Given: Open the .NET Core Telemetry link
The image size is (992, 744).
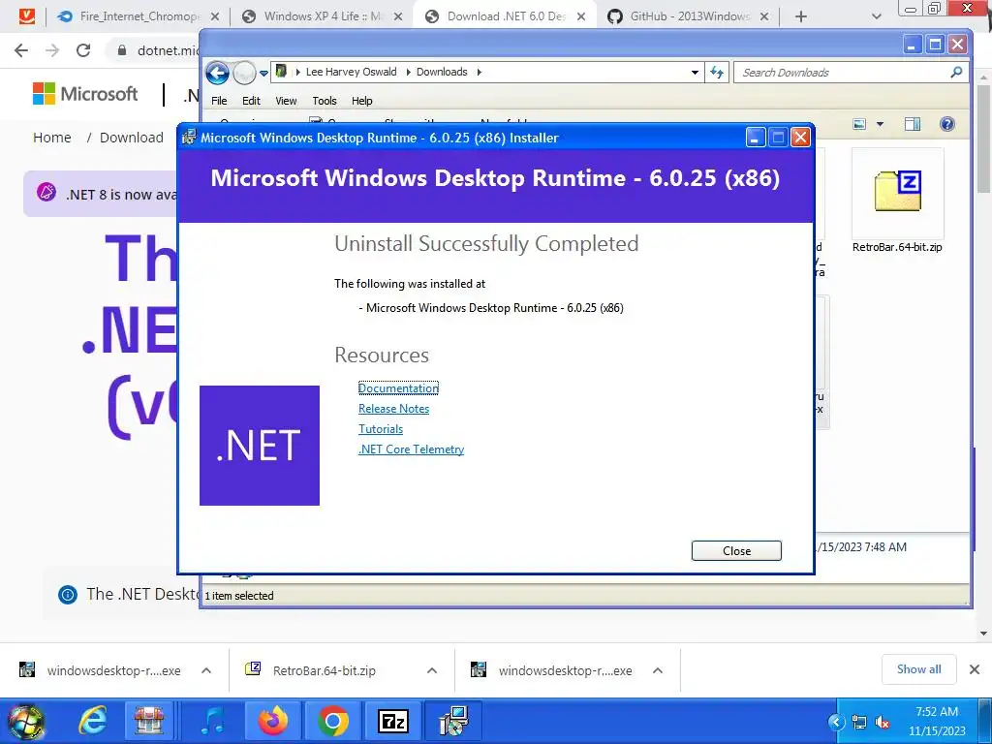Looking at the screenshot, I should 411,449.
